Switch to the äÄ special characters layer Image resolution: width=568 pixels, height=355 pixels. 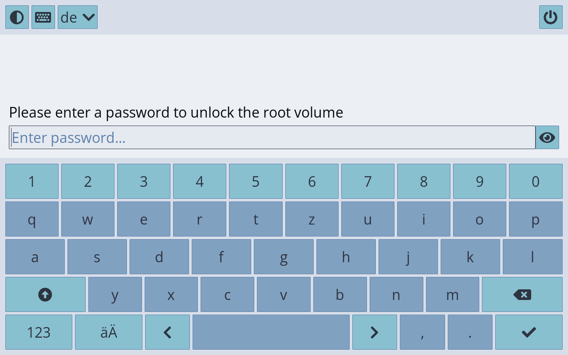[109, 332]
